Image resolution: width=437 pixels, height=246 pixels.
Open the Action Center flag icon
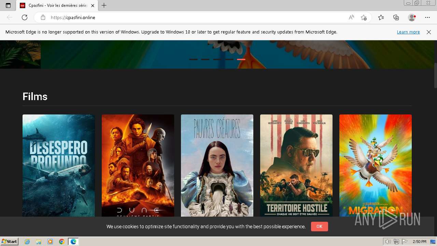point(405,242)
